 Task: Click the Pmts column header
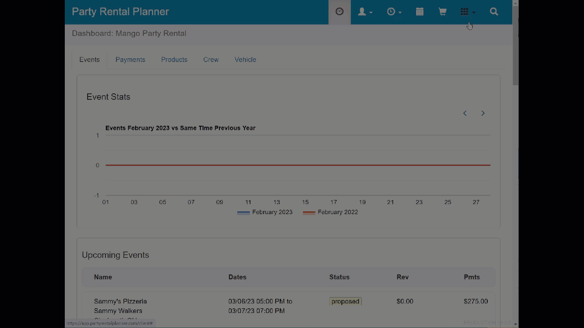(x=472, y=277)
